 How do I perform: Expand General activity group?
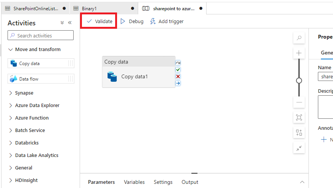tap(20, 168)
